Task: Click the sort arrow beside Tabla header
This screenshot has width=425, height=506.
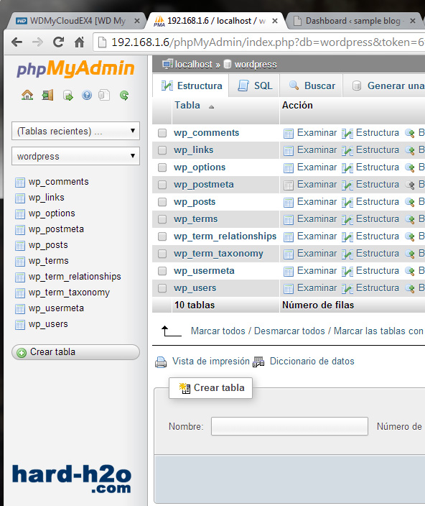Action: coord(211,107)
